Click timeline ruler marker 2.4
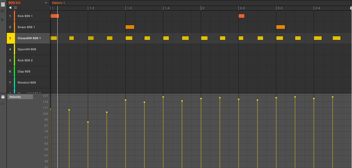 pyautogui.click(x=318, y=8)
